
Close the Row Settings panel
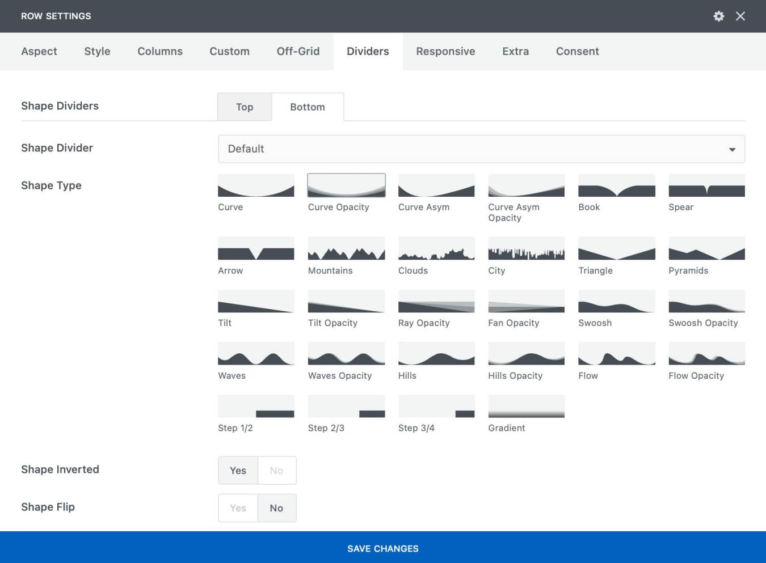[x=740, y=16]
